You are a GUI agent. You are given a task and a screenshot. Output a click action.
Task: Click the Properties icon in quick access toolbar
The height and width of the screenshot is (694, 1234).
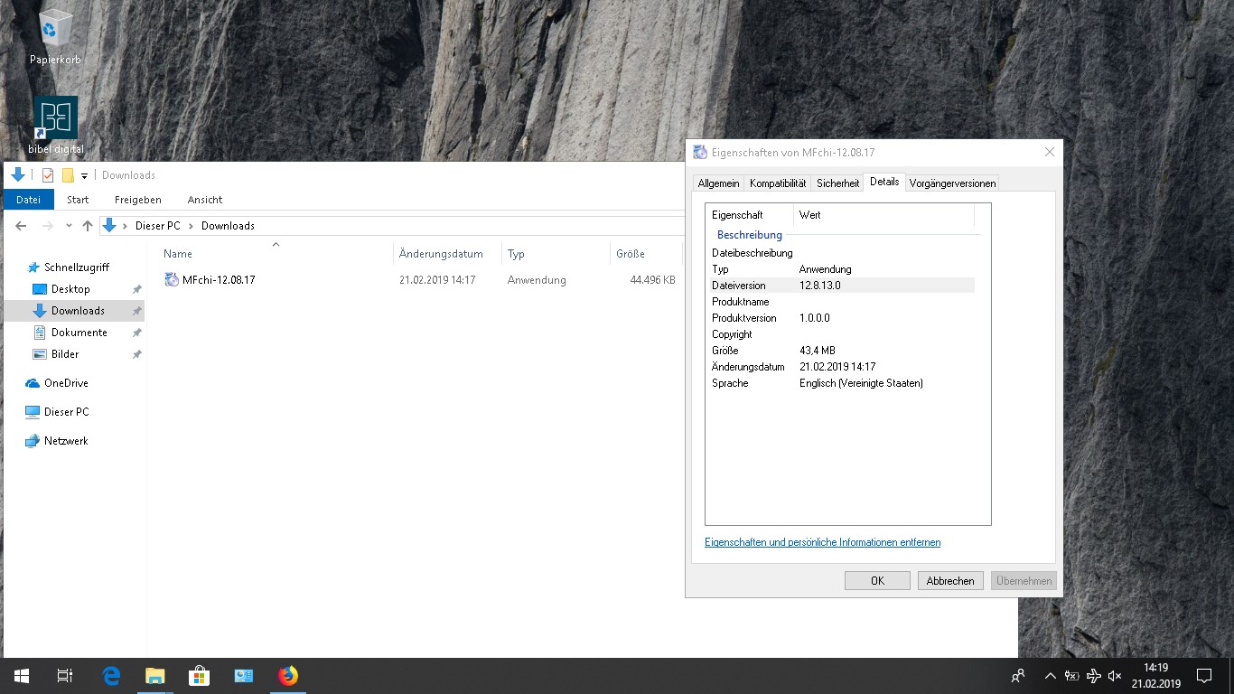pos(48,175)
